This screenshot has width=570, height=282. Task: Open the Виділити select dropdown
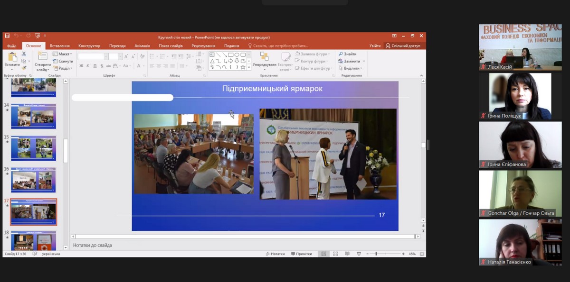(x=351, y=68)
